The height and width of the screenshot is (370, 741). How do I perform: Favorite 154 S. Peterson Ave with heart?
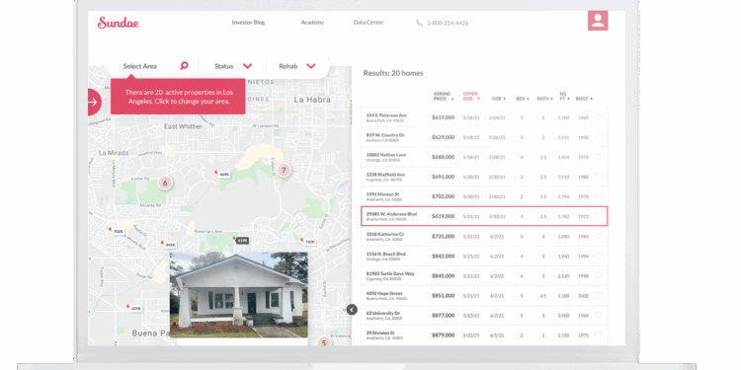point(599,117)
